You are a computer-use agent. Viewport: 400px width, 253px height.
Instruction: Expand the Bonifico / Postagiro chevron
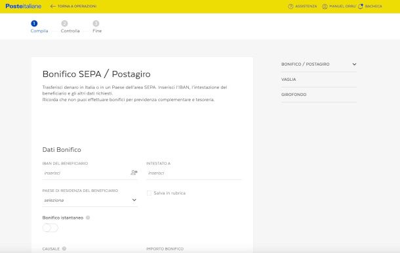(354, 64)
